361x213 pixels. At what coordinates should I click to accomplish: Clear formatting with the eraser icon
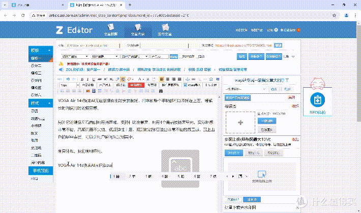pyautogui.click(x=117, y=79)
